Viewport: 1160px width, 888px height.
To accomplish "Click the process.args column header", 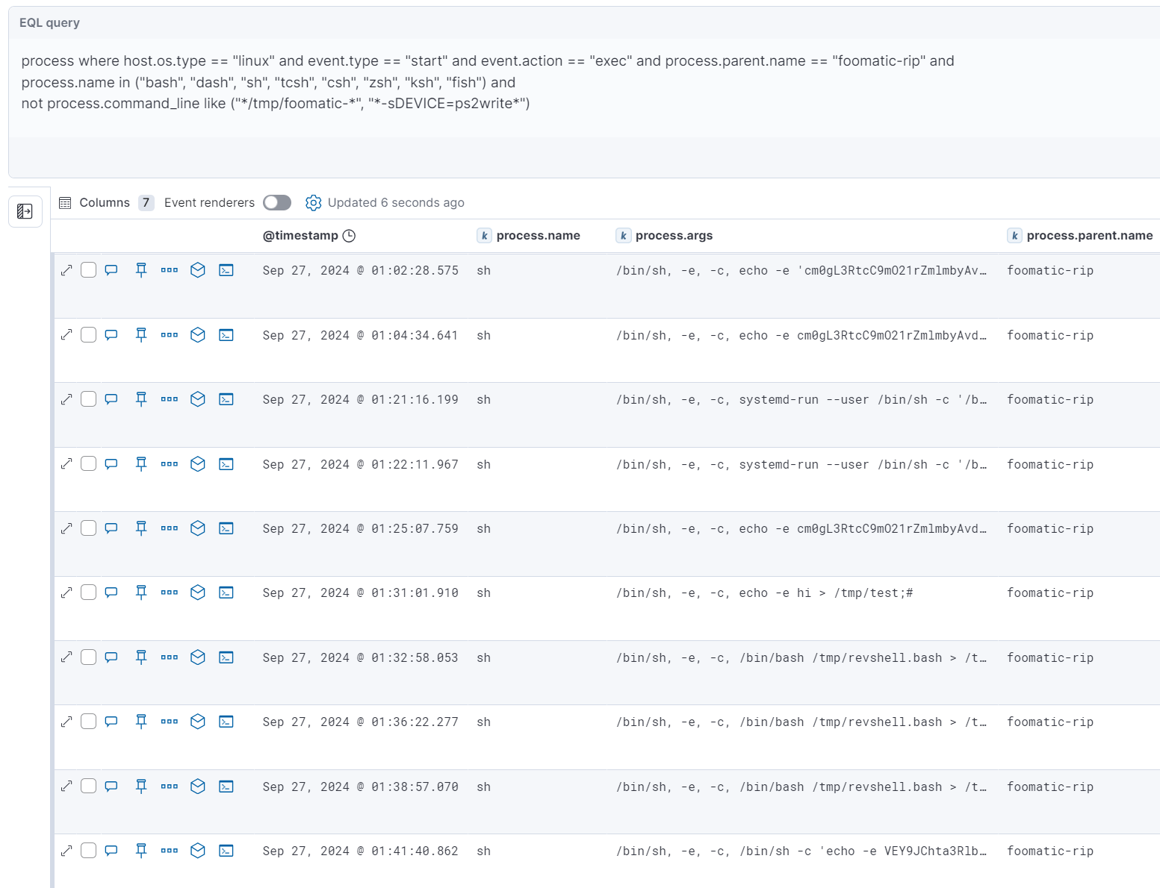I will (x=674, y=236).
